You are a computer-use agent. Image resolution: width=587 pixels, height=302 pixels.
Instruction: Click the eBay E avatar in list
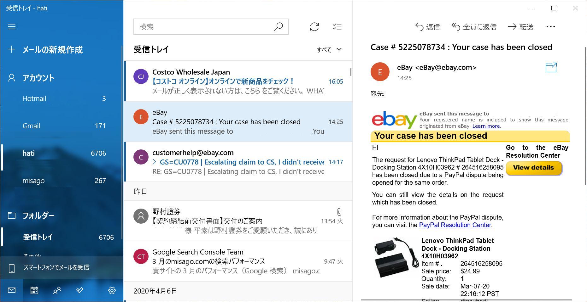141,117
